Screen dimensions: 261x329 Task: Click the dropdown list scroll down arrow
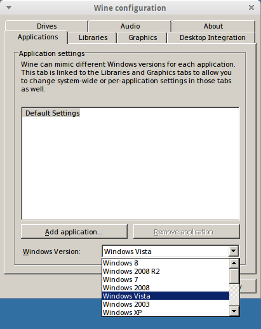(x=234, y=311)
